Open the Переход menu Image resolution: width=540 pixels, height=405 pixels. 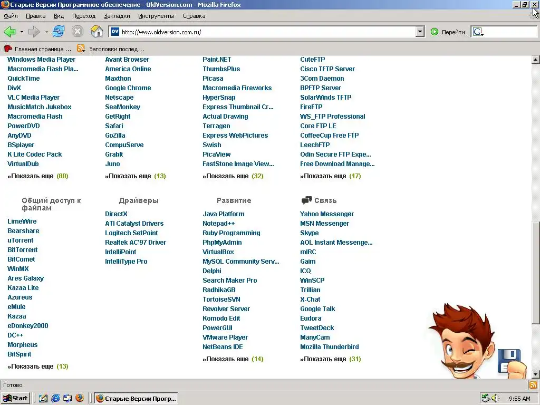coord(84,16)
